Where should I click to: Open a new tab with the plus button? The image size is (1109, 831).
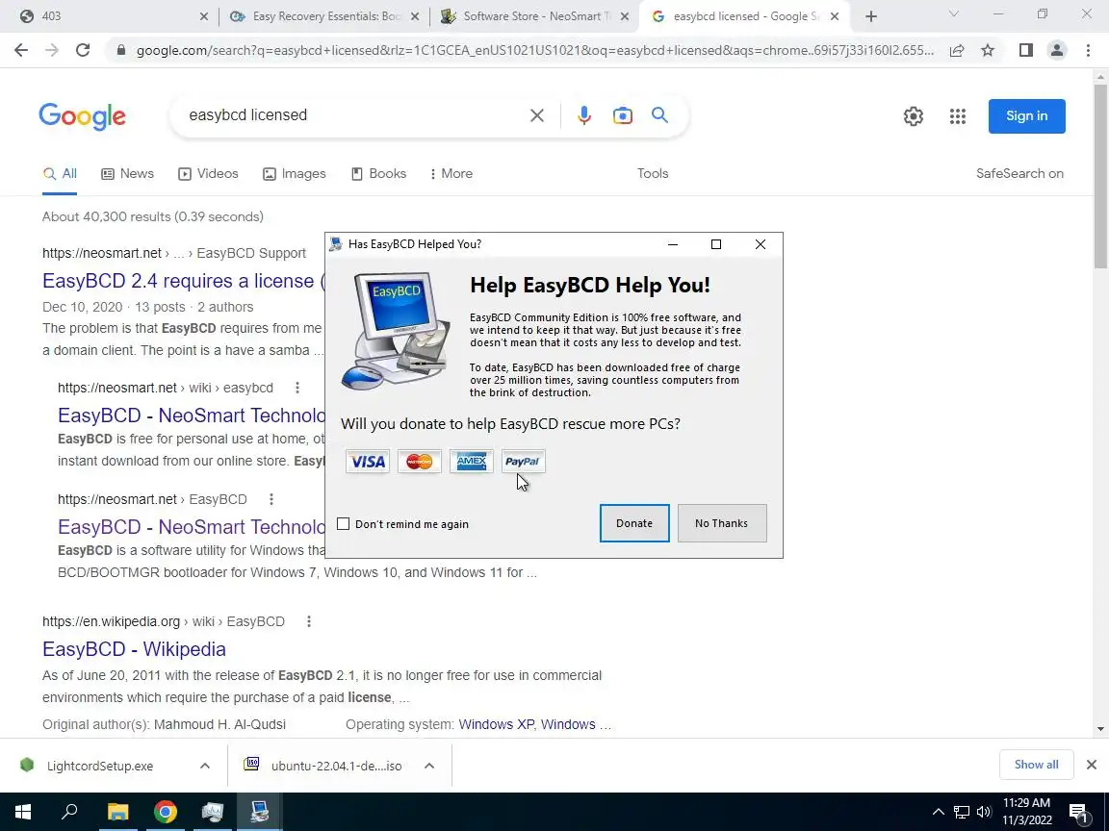coord(870,16)
